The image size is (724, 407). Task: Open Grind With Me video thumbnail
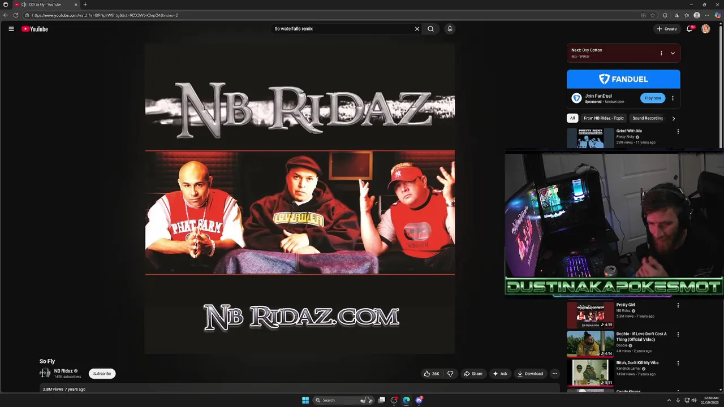[591, 138]
